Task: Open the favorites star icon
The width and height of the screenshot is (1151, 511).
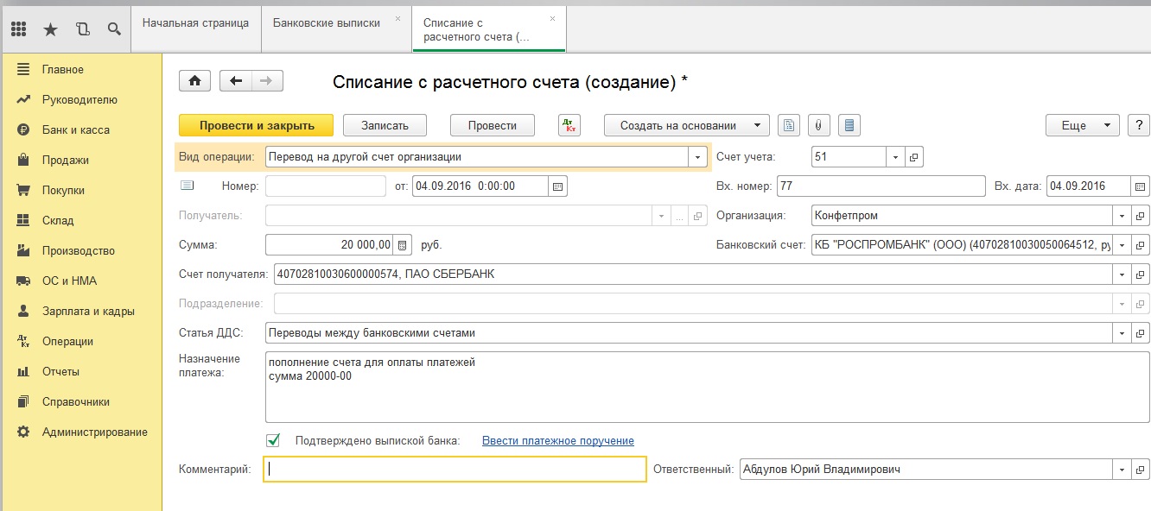Action: [x=50, y=29]
